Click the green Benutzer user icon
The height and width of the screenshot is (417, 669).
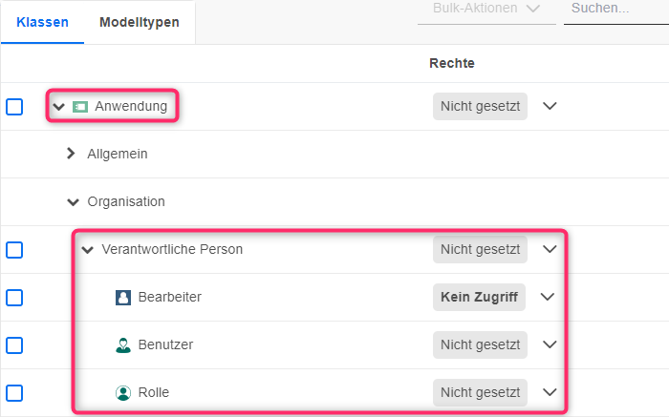click(x=123, y=344)
